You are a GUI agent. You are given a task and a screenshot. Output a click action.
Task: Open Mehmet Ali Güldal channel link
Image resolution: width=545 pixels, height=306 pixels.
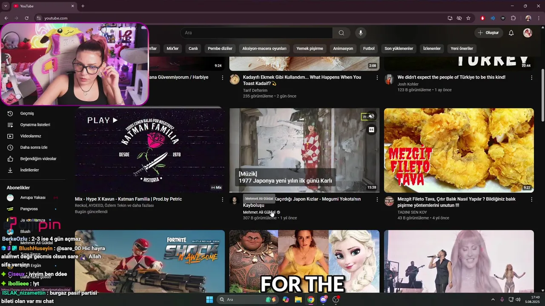click(259, 212)
